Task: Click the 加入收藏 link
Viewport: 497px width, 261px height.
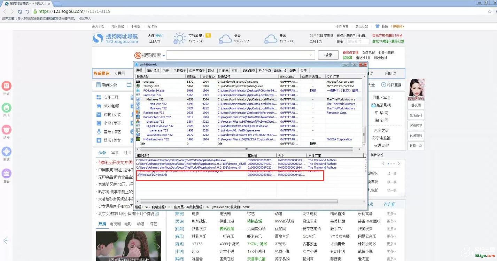Action: 118,26
